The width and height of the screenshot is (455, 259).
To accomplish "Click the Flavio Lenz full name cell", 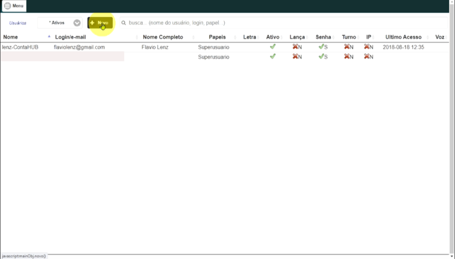I will click(x=155, y=47).
